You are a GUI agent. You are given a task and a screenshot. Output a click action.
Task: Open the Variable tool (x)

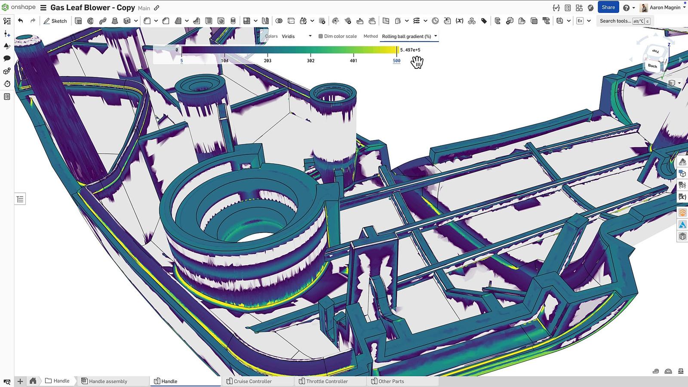tap(460, 21)
